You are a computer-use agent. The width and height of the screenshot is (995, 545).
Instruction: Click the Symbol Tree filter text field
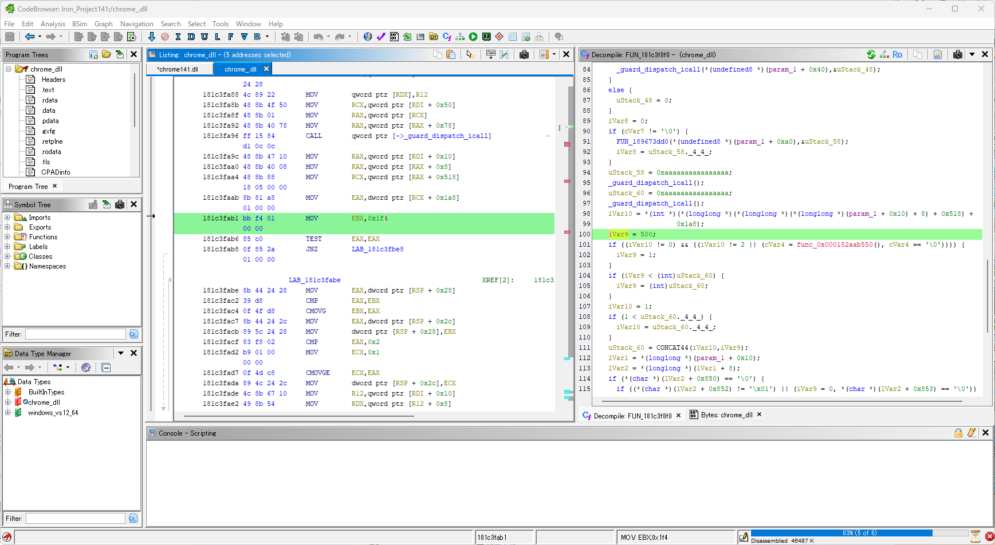coord(75,334)
